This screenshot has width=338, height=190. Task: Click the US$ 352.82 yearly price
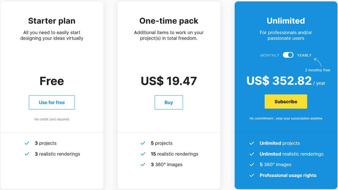click(279, 81)
